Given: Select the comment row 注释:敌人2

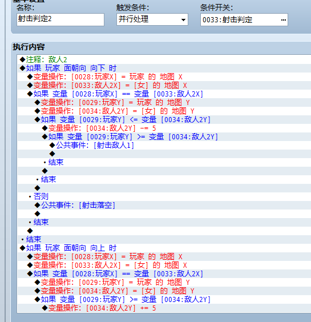Looking at the screenshot, I should coord(164,59).
